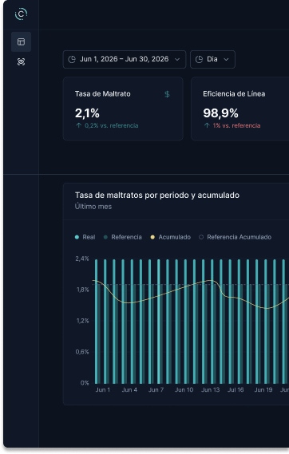Click the Jun 7 x-axis label

(156, 389)
